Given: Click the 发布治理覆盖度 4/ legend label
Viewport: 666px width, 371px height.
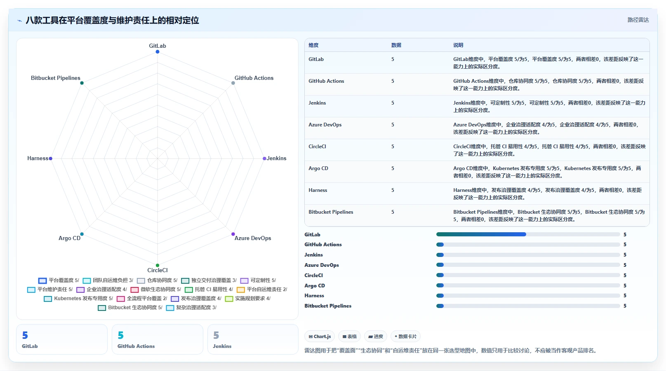Looking at the screenshot, I should (201, 299).
